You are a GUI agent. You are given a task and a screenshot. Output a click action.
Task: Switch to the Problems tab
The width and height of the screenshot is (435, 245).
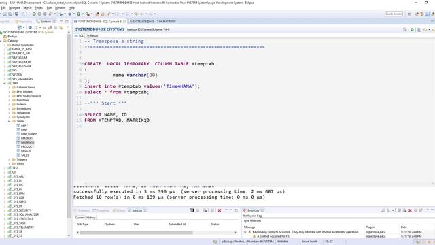pos(82,210)
